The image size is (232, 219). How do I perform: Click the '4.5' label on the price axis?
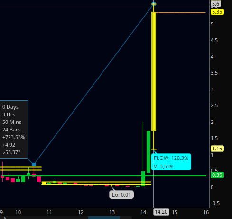pos(214,40)
